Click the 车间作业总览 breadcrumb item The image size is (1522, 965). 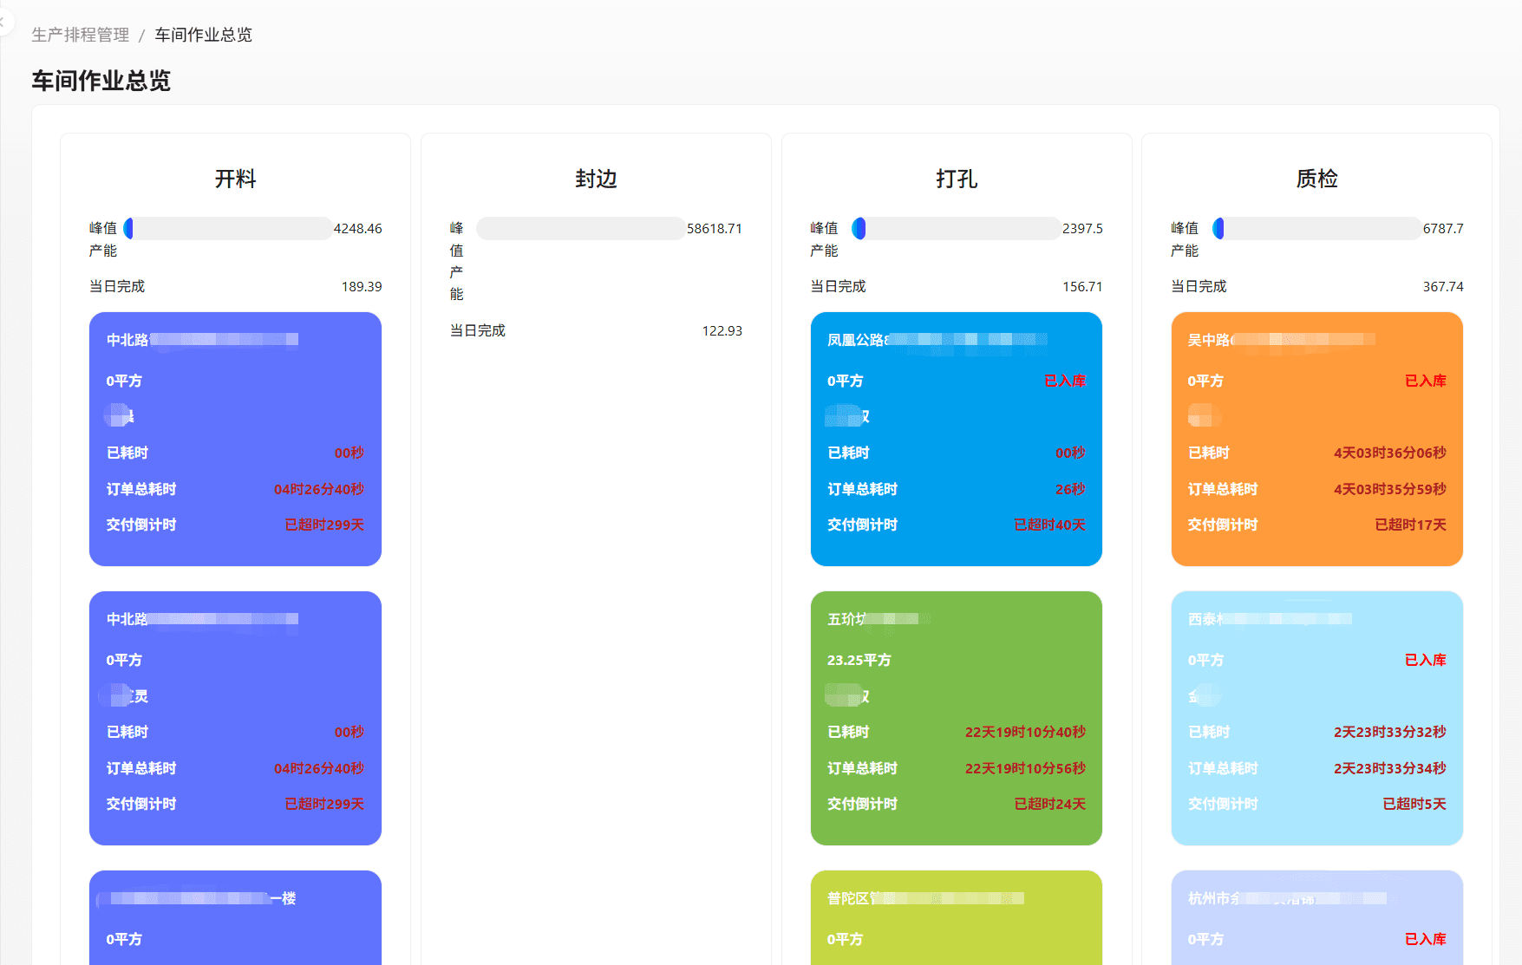click(x=204, y=35)
